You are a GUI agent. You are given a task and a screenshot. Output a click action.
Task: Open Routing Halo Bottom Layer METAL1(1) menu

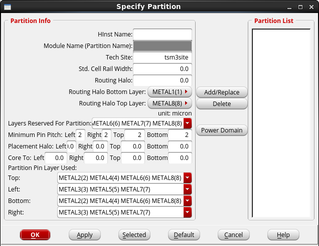[170, 92]
